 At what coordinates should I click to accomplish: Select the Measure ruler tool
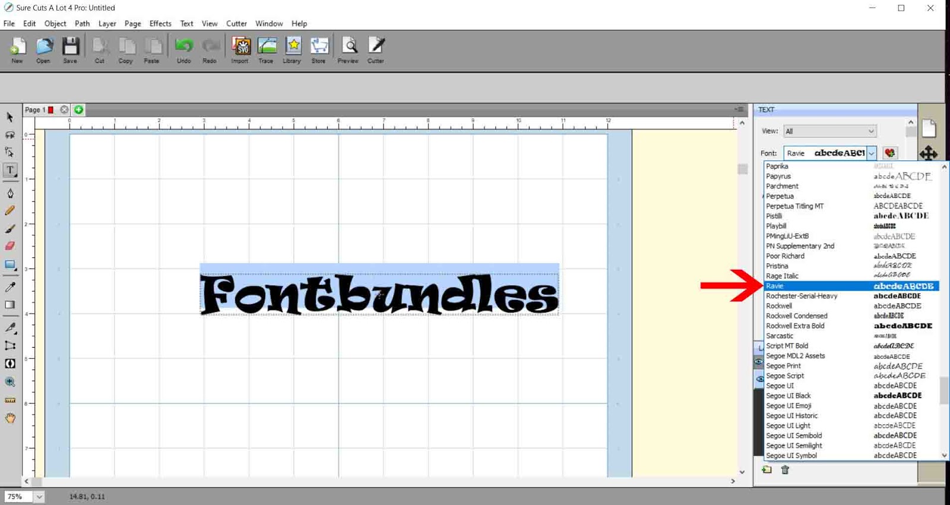(10, 400)
